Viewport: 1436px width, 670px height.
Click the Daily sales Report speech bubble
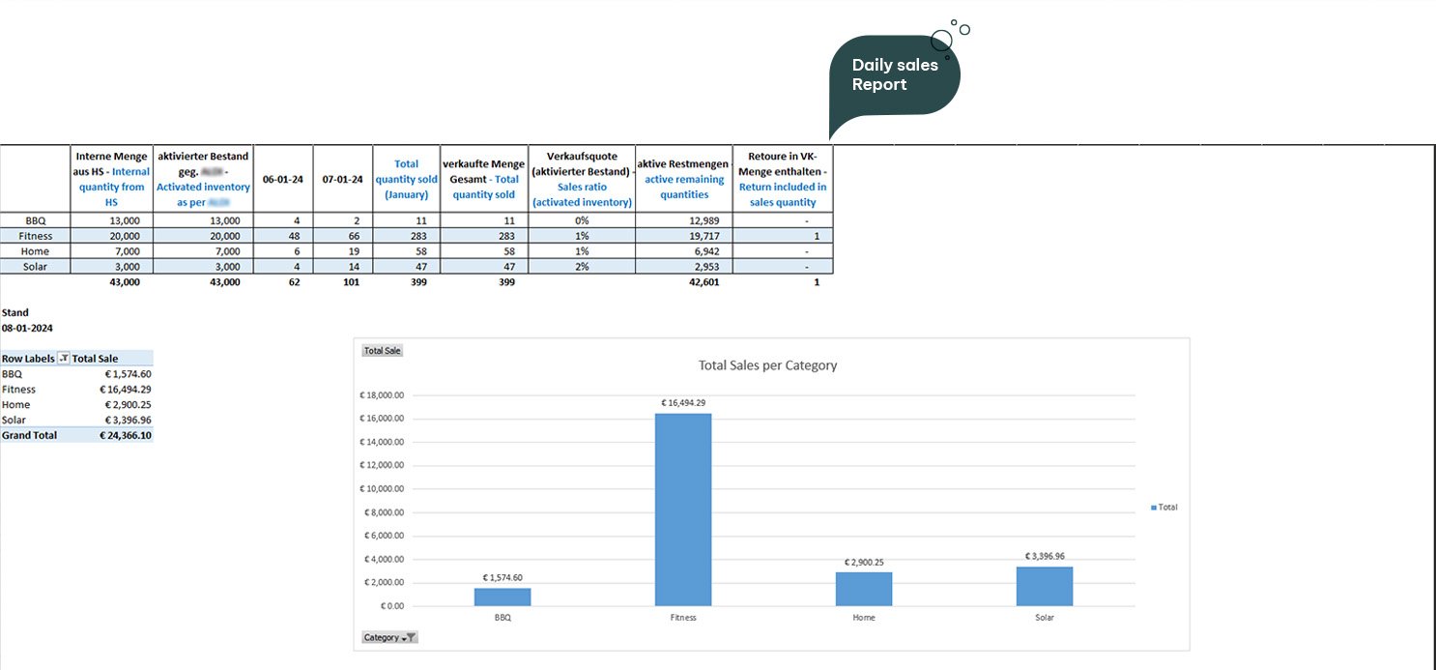[894, 76]
